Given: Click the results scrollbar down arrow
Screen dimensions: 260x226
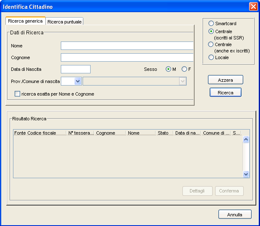Looking at the screenshot, I should pyautogui.click(x=246, y=174).
